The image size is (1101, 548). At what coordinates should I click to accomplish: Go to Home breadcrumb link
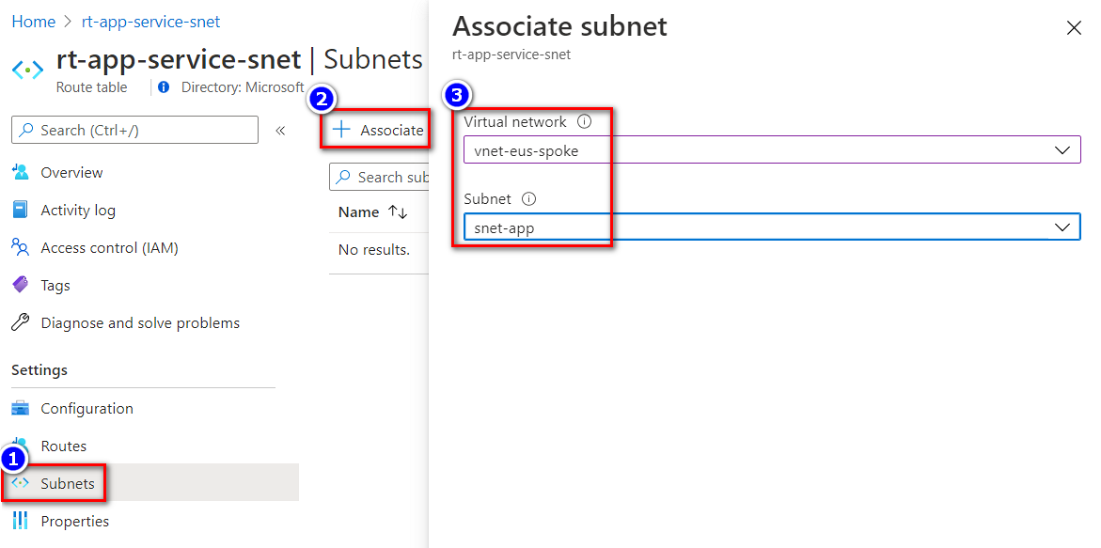pos(33,21)
